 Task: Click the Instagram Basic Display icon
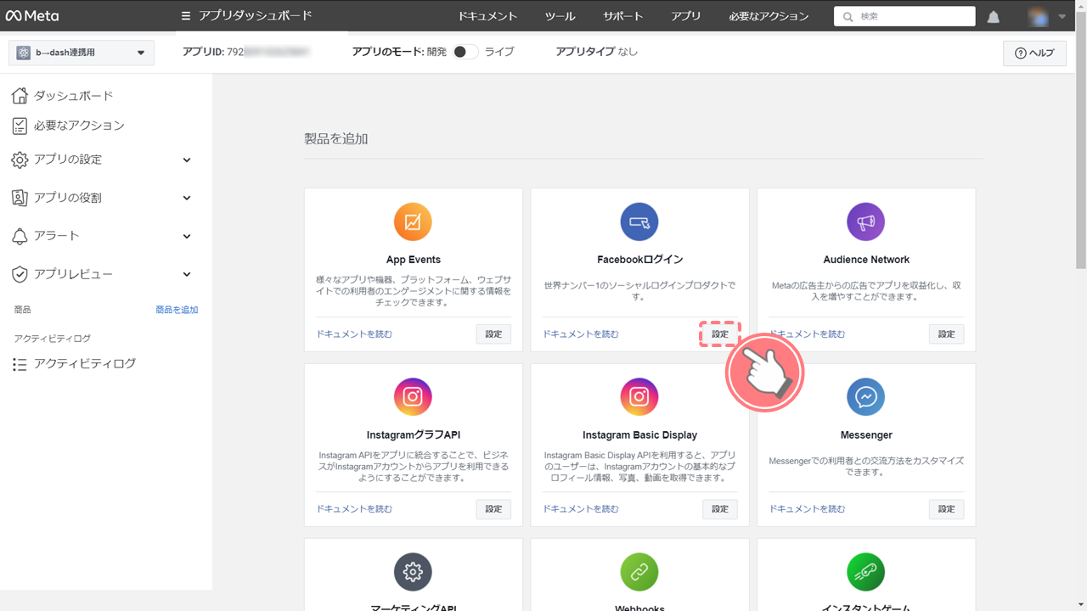[x=639, y=397]
